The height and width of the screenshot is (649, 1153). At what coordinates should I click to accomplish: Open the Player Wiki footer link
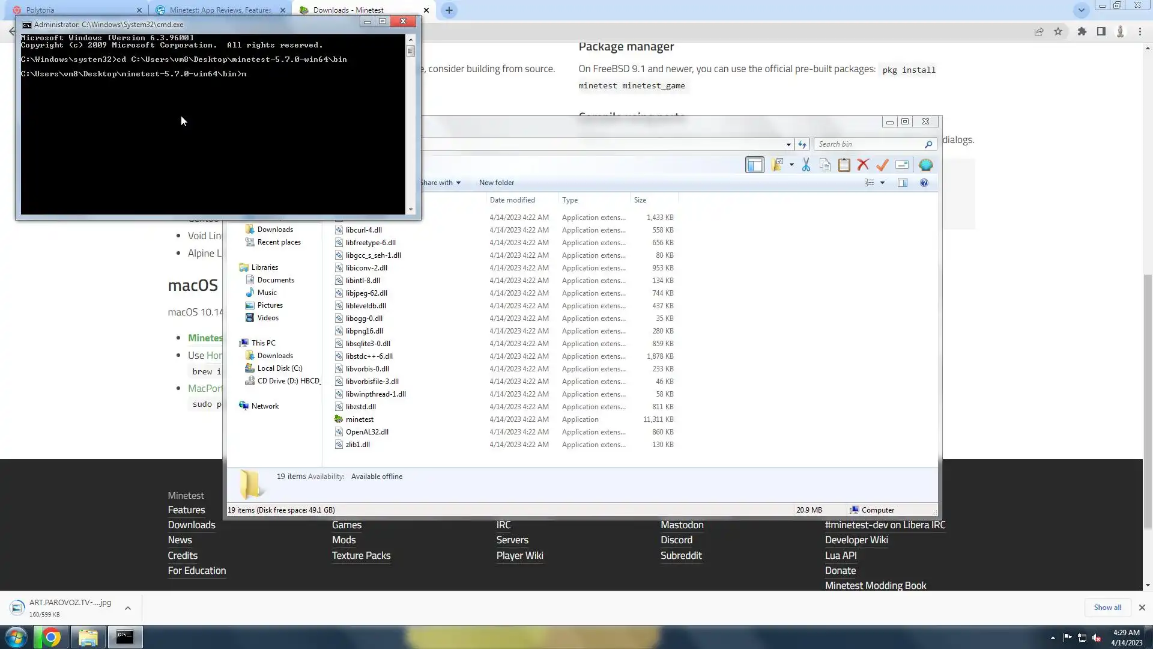point(519,555)
